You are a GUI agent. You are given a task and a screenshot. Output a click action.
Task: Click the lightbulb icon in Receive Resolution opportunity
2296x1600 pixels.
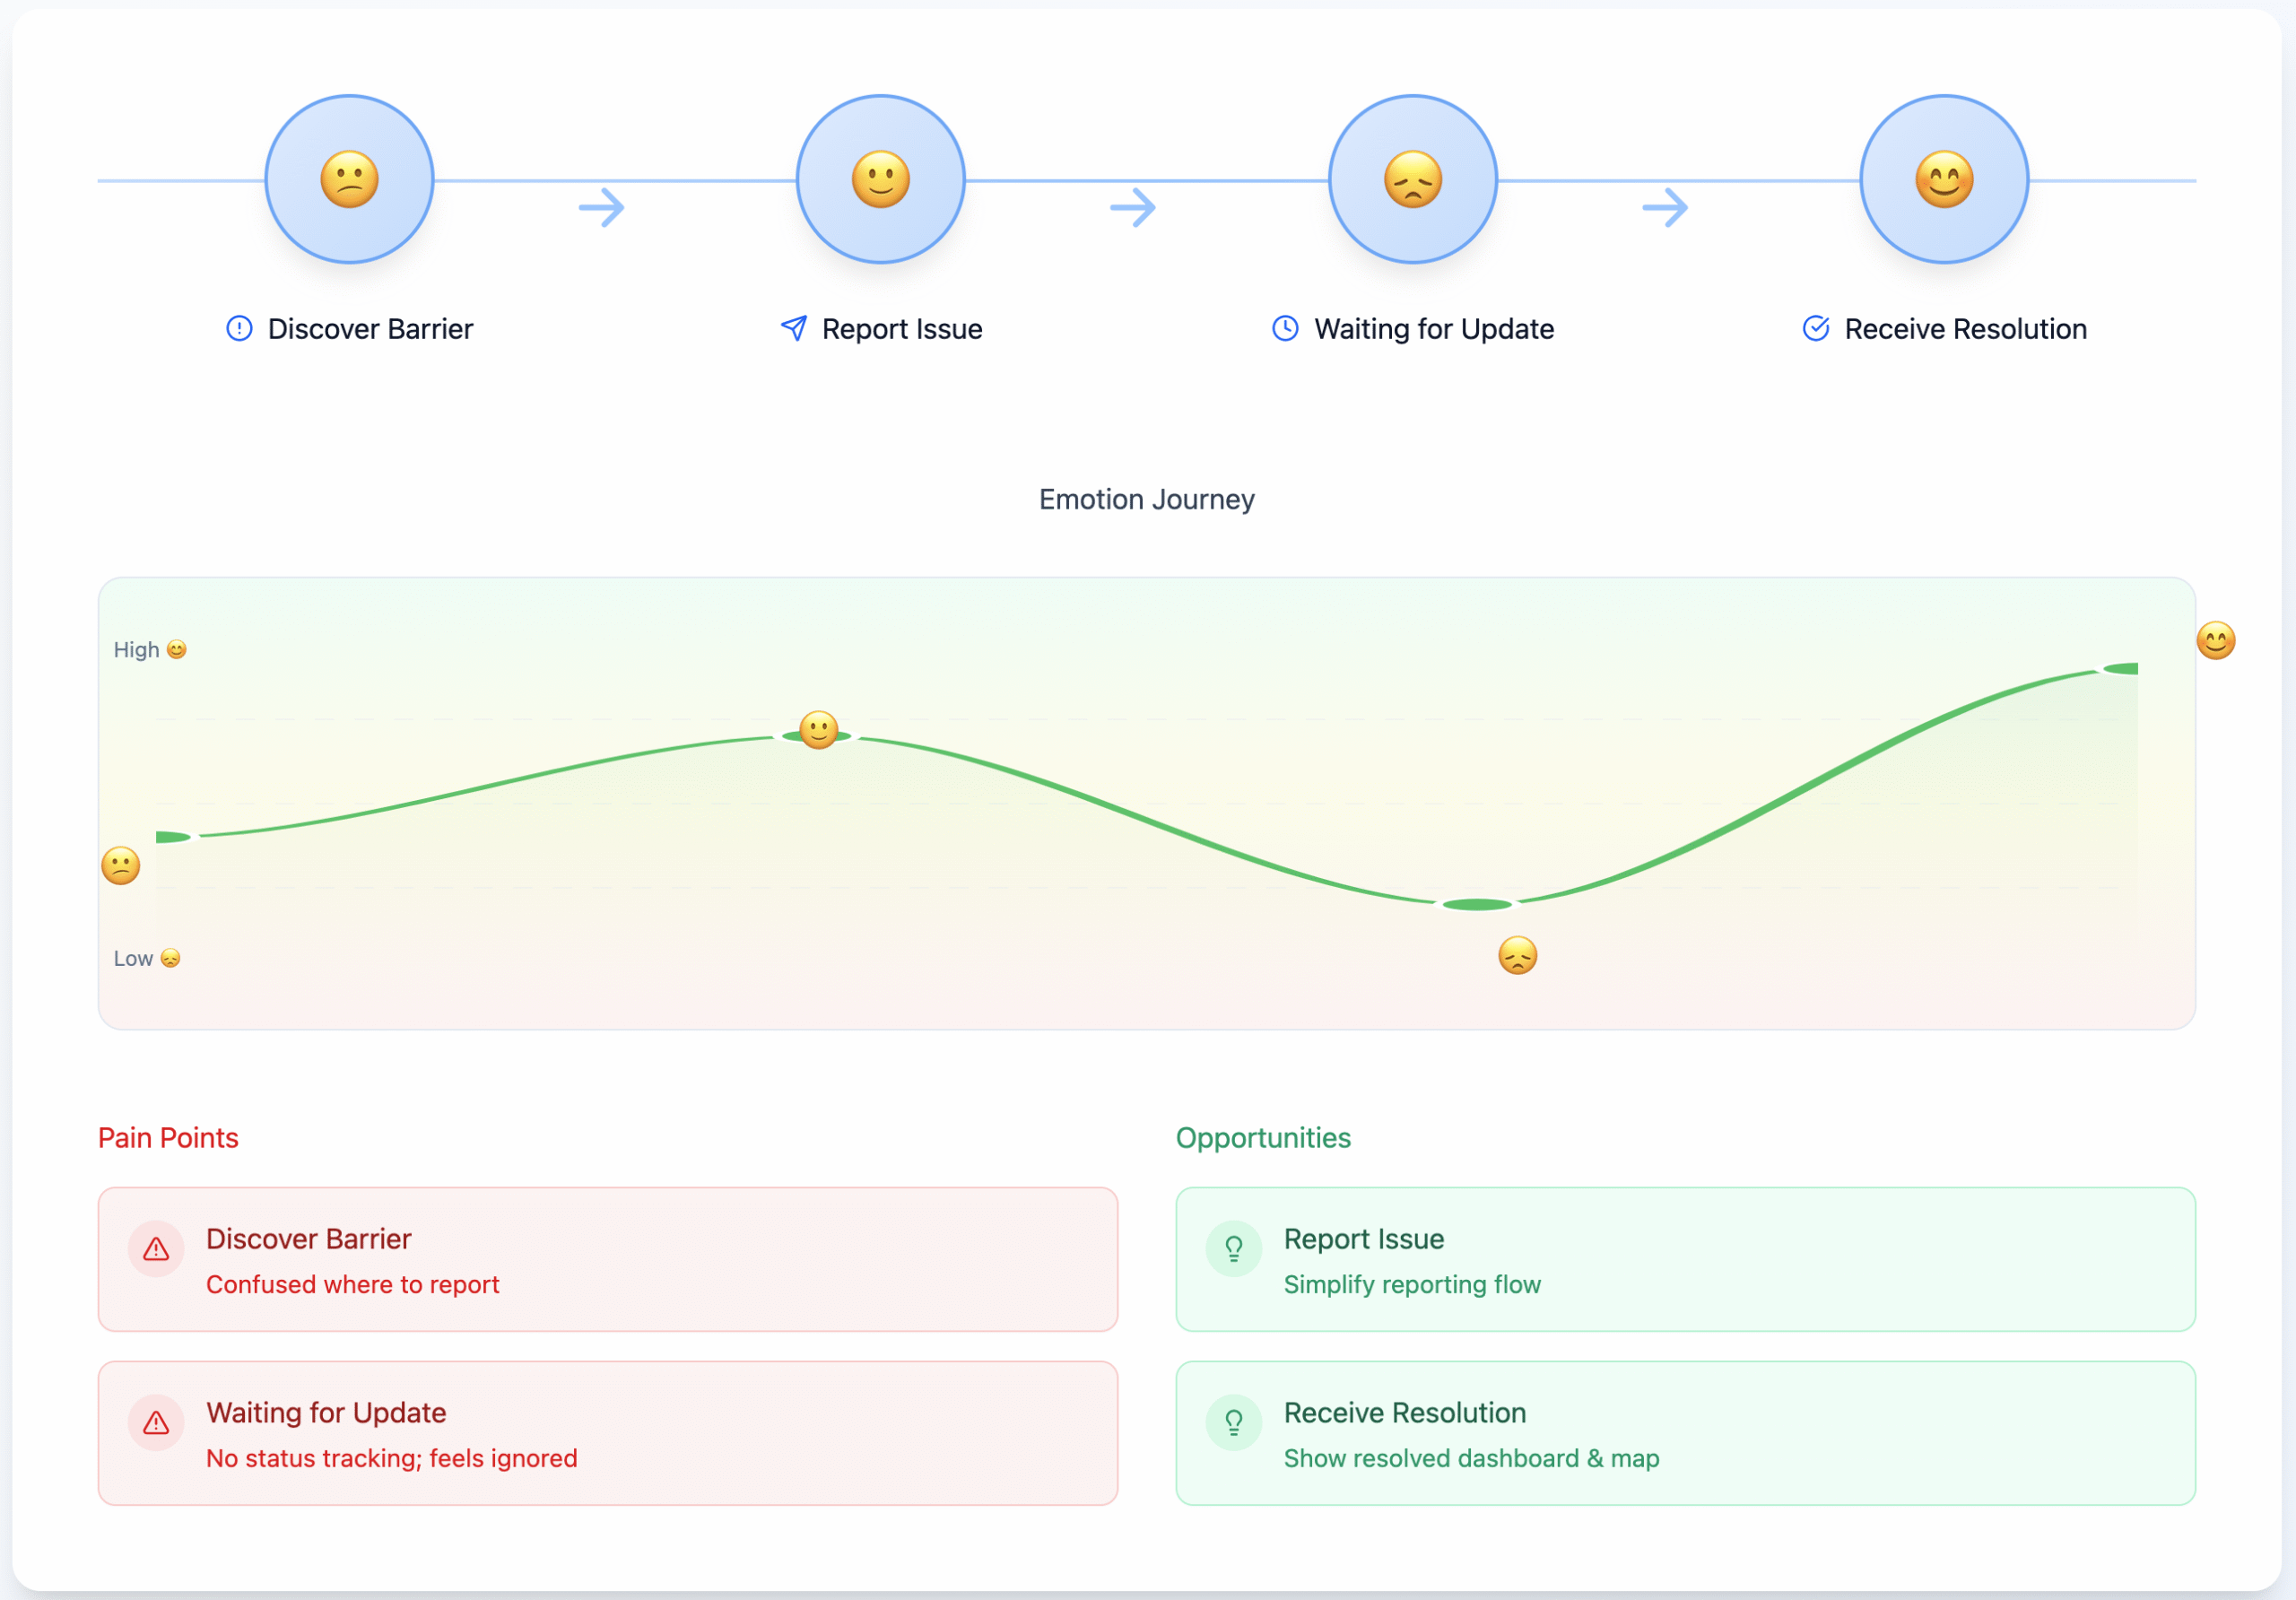1233,1423
